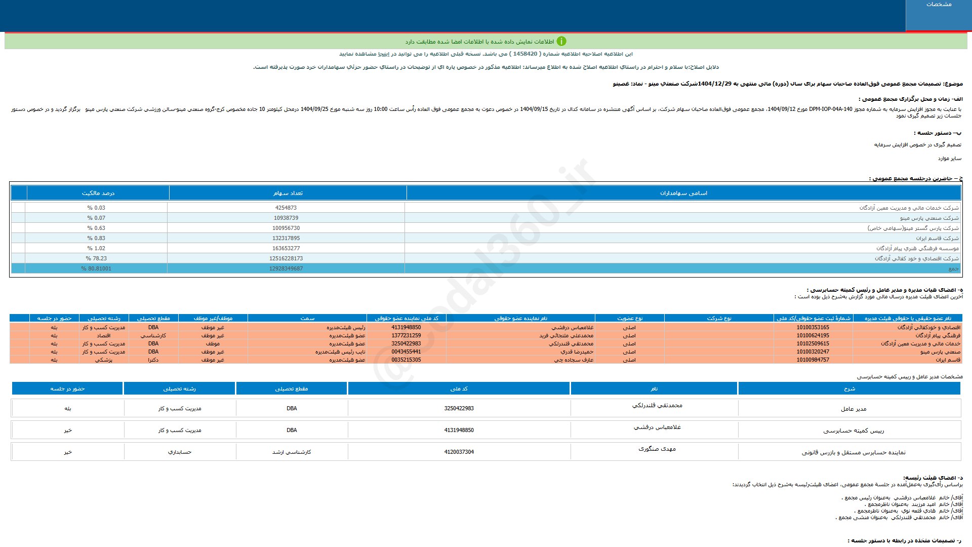972x547 pixels.
Task: Click the مهدی صنگوری name cell
Action: tap(657, 449)
